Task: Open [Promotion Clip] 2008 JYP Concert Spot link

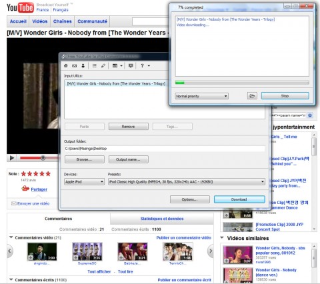Action: point(279,227)
